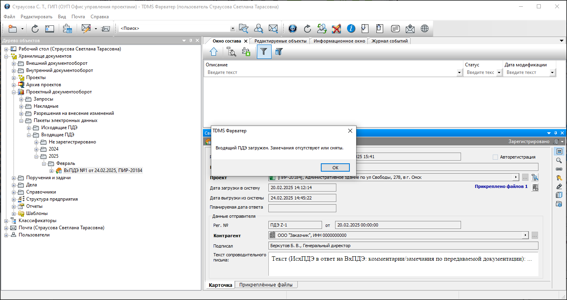
Task: Switch to Информационное окно tab
Action: 339,41
